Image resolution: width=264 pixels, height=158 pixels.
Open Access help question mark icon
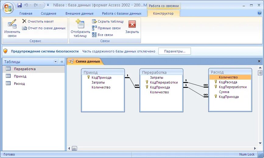[x=259, y=13]
